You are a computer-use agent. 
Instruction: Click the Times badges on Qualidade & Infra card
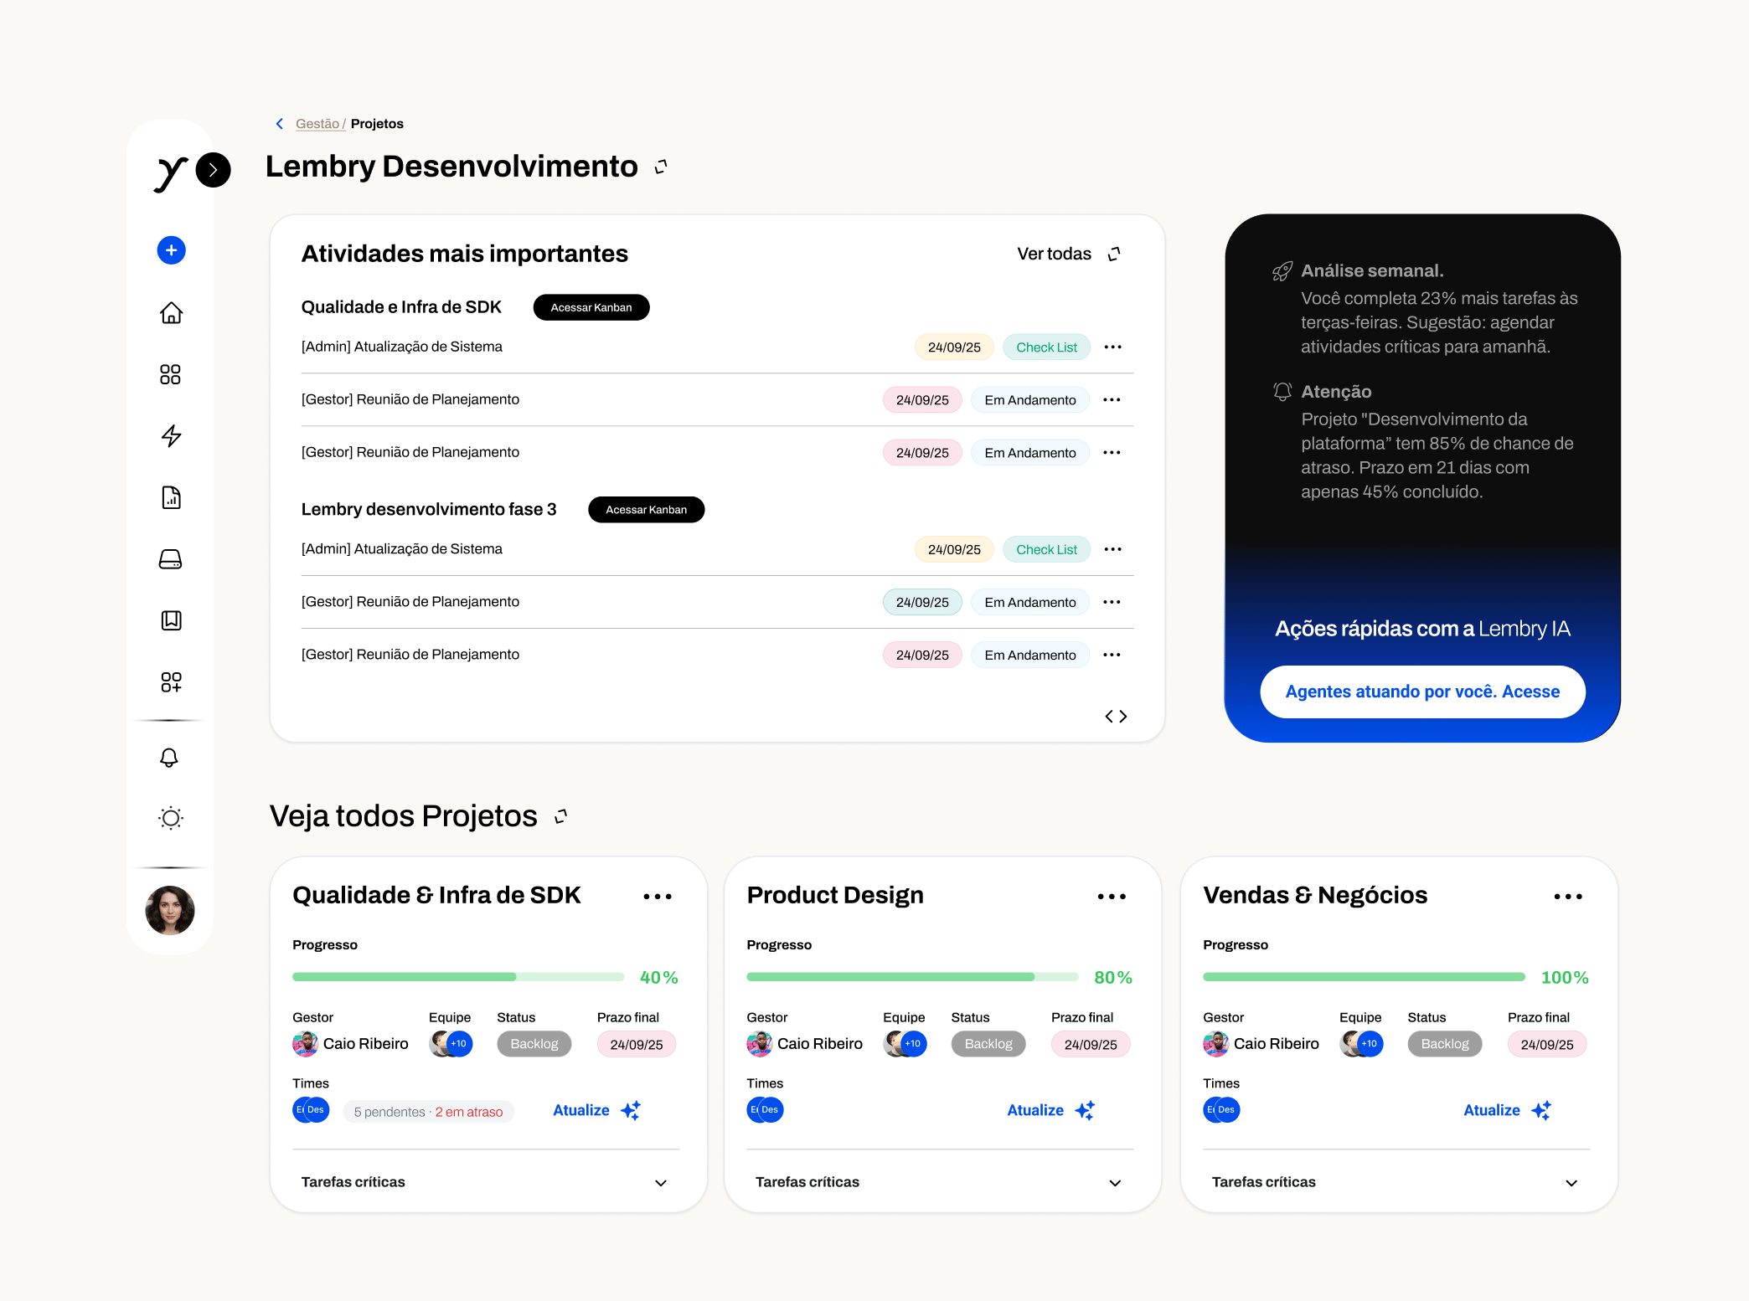point(311,1110)
